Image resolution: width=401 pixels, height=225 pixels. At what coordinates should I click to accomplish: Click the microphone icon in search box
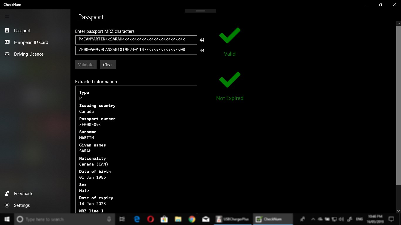109,219
